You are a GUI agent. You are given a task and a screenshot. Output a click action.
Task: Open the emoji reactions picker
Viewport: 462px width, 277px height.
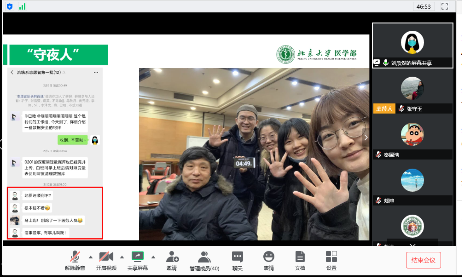268,260
